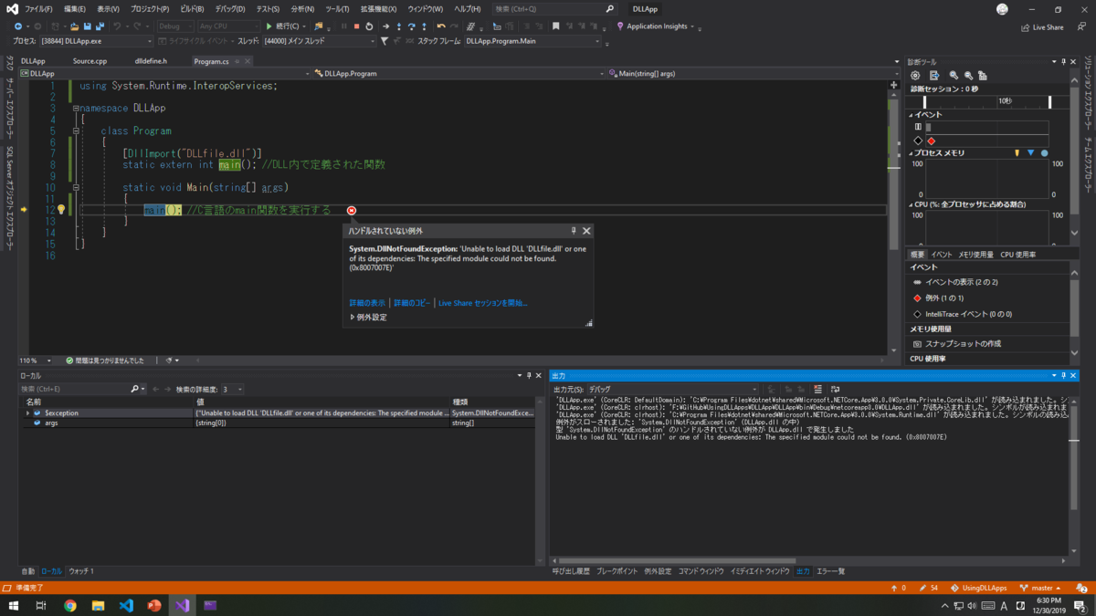Switch to ブレークポイント tab
1096x616 pixels.
pos(617,571)
